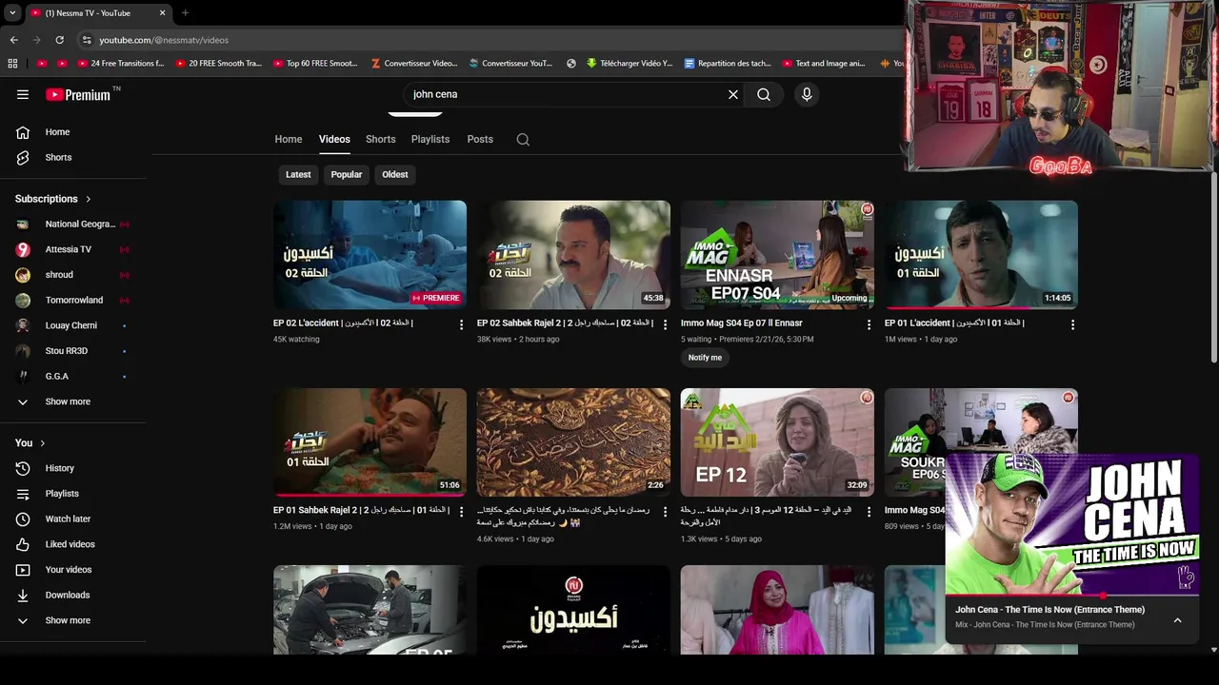
Task: Open the browser apps grid in bookmarks bar
Action: coord(12,64)
